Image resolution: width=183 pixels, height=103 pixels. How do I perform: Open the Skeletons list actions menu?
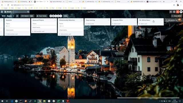click(x=28, y=20)
